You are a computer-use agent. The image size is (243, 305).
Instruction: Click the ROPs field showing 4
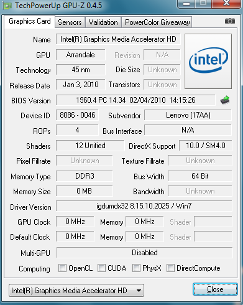[77, 130]
